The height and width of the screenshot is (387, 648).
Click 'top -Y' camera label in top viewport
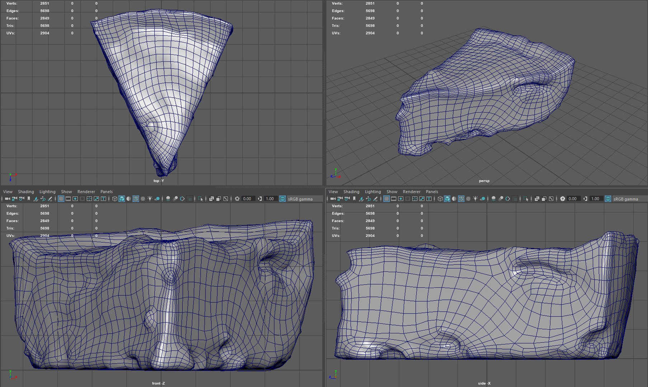click(159, 181)
